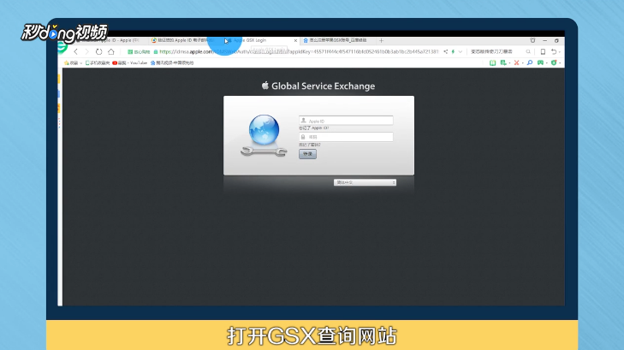The width and height of the screenshot is (624, 350).
Task: Close the Apple GSX Login tab
Action: [295, 40]
